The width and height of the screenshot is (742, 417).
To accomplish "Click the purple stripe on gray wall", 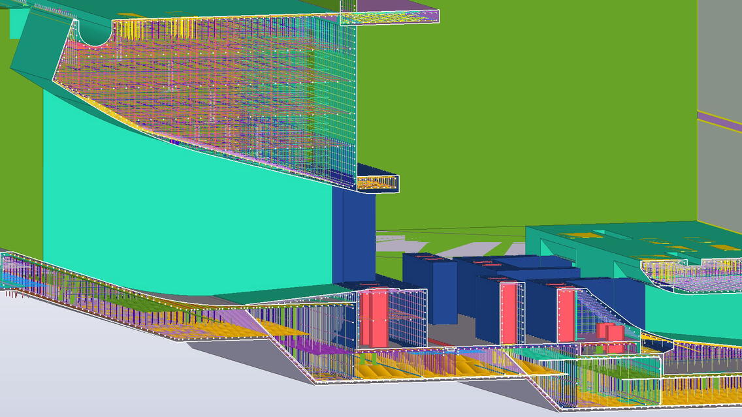I will pyautogui.click(x=719, y=121).
